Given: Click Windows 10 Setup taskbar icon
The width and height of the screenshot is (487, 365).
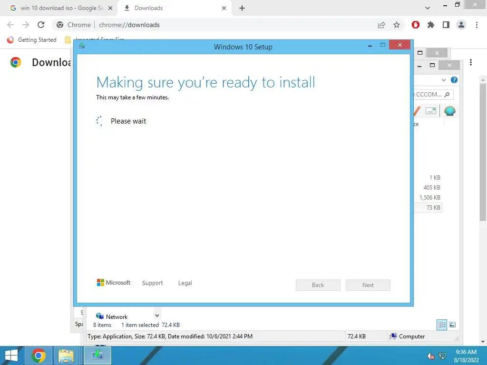Looking at the screenshot, I should (97, 355).
